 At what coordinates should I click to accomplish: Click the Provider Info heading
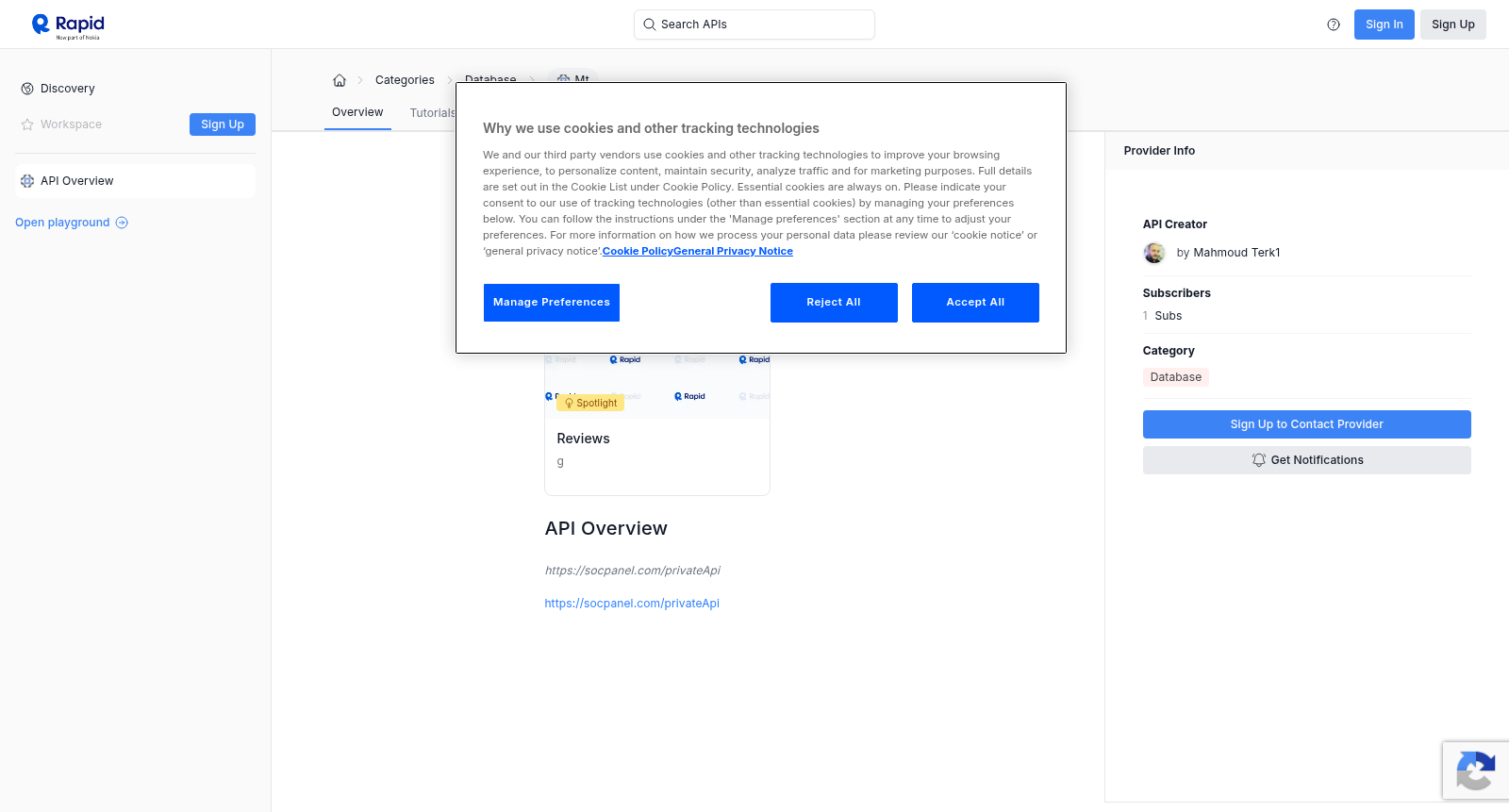click(x=1159, y=151)
